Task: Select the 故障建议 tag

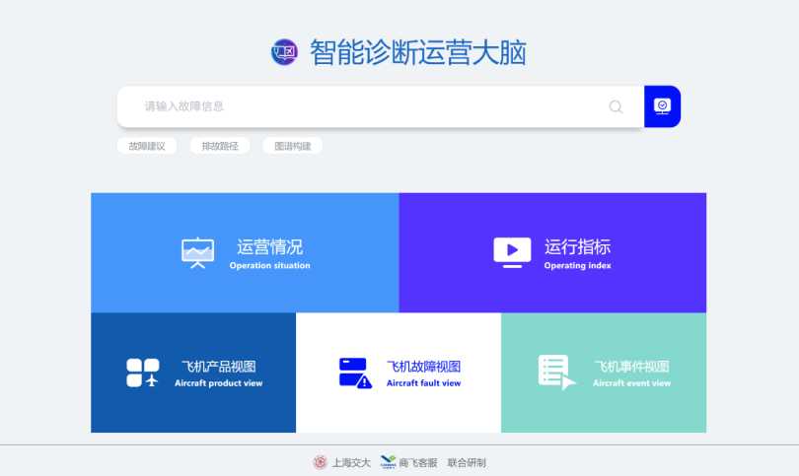Action: [x=147, y=146]
